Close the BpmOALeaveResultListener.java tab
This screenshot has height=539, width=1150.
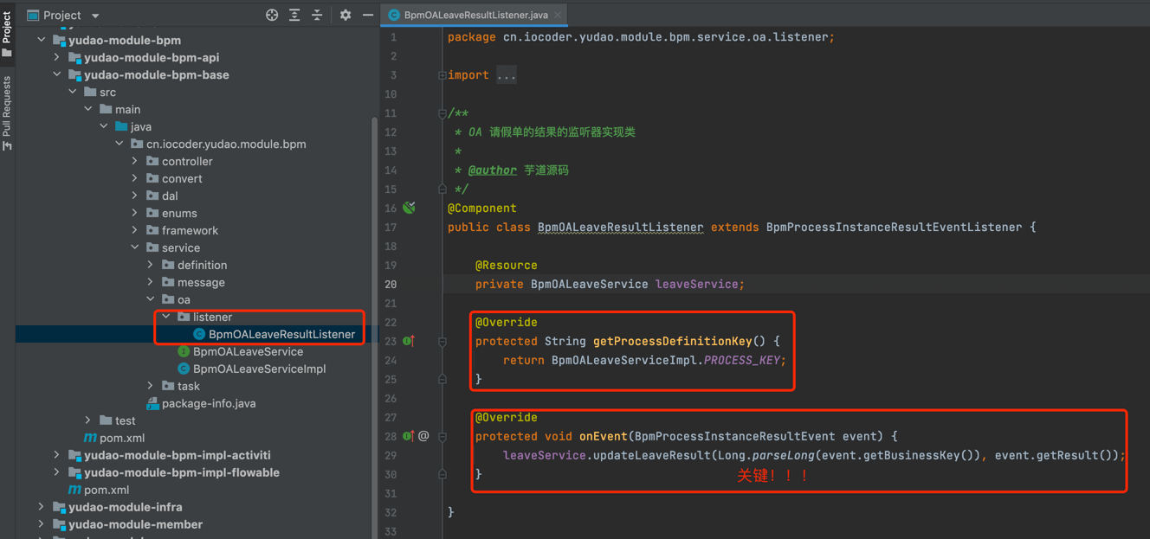(559, 15)
